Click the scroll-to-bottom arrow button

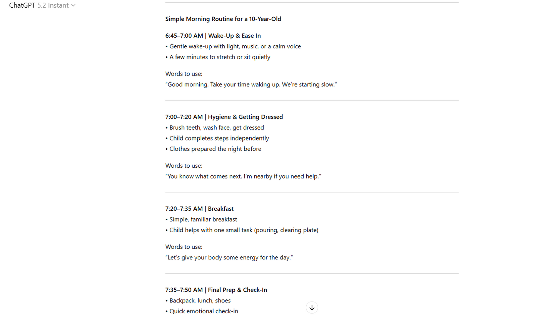coord(312,308)
